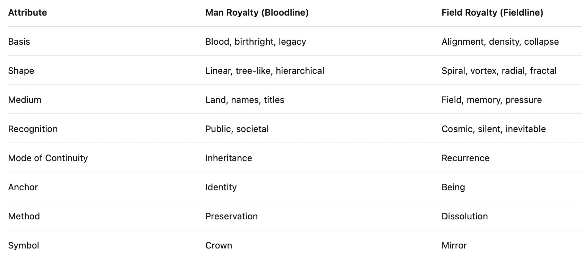Click the 'Blood, birthright, legacy' cell
The width and height of the screenshot is (582, 262).
256,42
